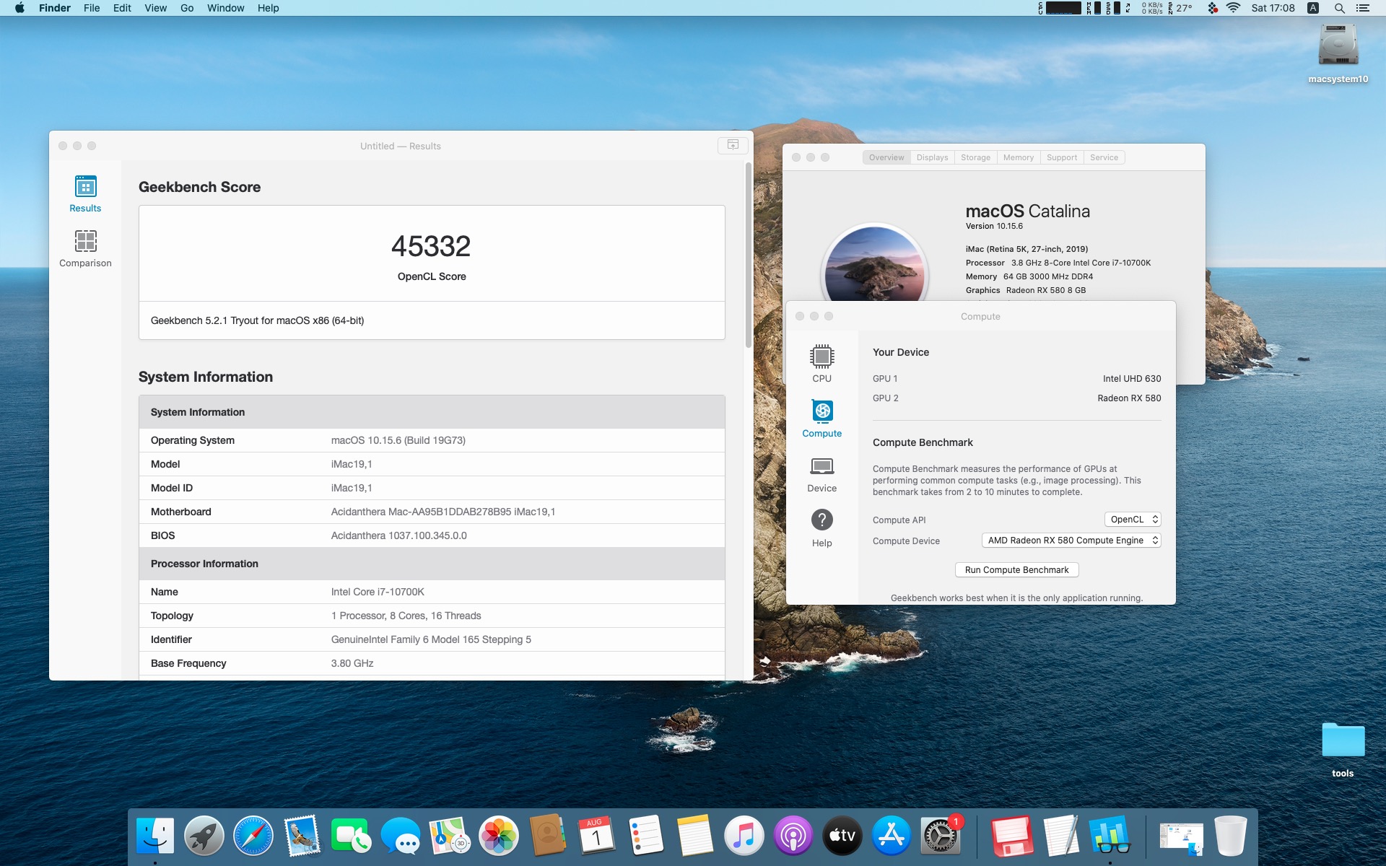Open System Preferences from the Dock

pyautogui.click(x=940, y=836)
